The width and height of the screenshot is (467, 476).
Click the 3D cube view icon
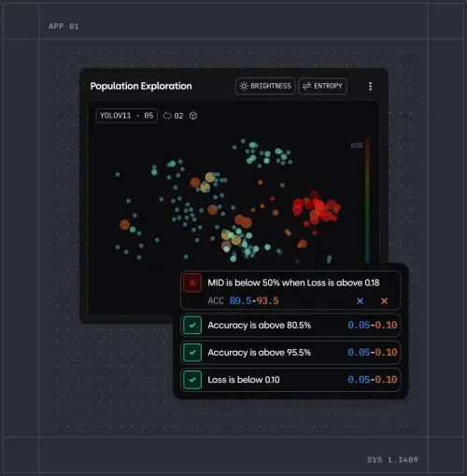click(x=193, y=116)
